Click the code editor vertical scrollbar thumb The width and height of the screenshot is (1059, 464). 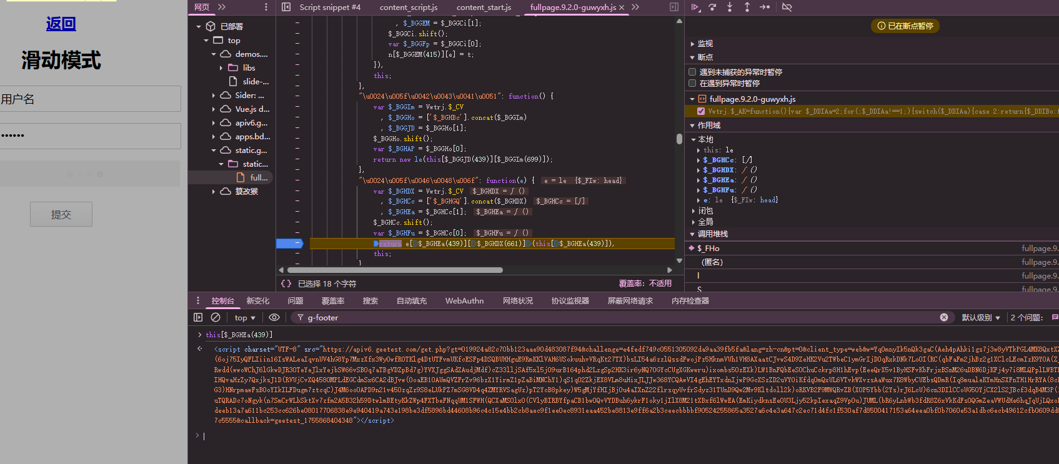(x=679, y=139)
